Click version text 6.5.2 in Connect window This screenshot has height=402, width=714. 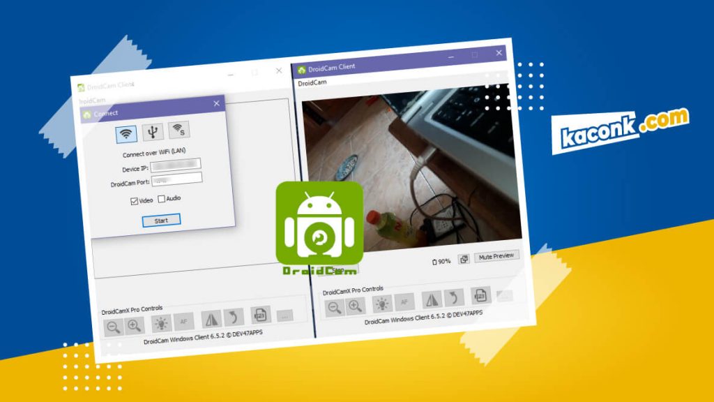pyautogui.click(x=203, y=337)
